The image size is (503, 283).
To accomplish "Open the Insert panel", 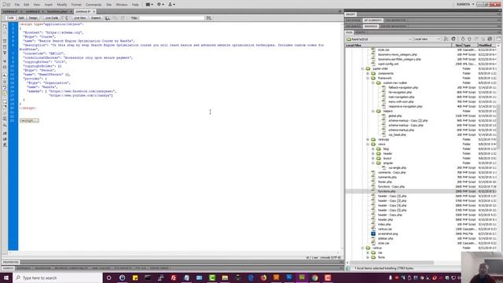I will tap(351, 14).
